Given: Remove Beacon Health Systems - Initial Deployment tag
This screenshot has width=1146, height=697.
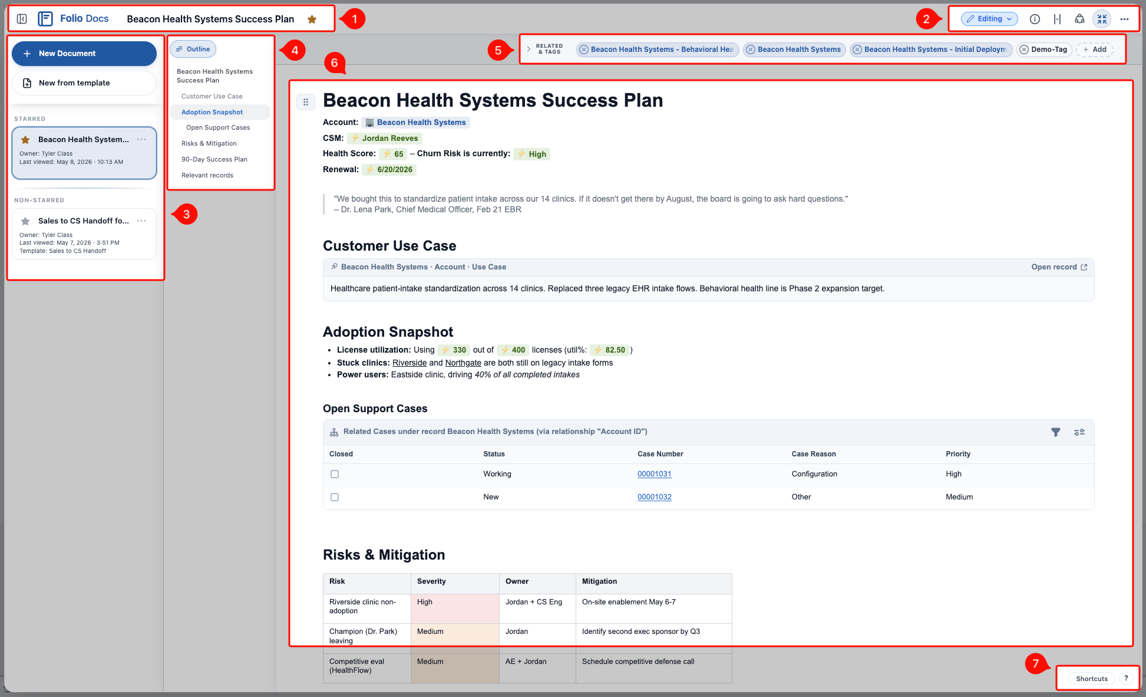Looking at the screenshot, I should [x=857, y=50].
